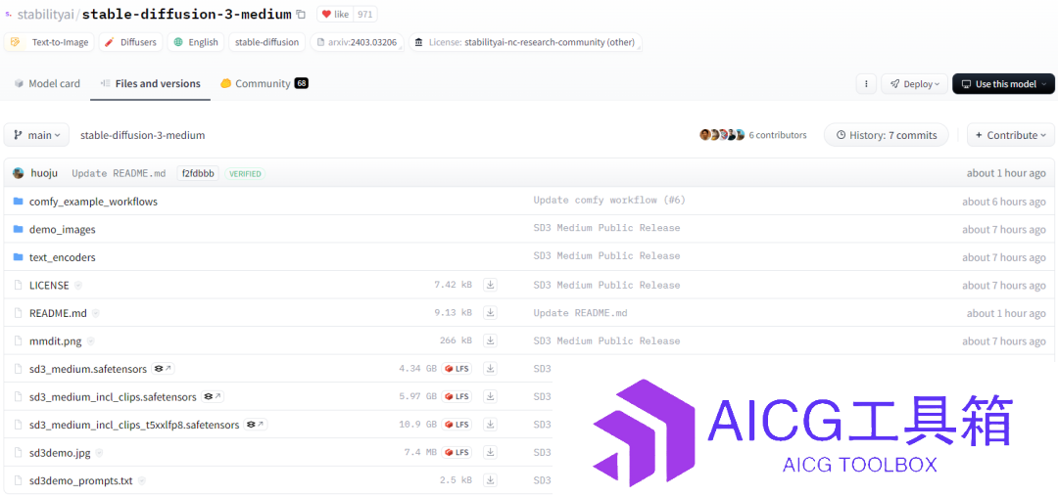Open huoju's user profile
This screenshot has width=1058, height=497.
45,173
